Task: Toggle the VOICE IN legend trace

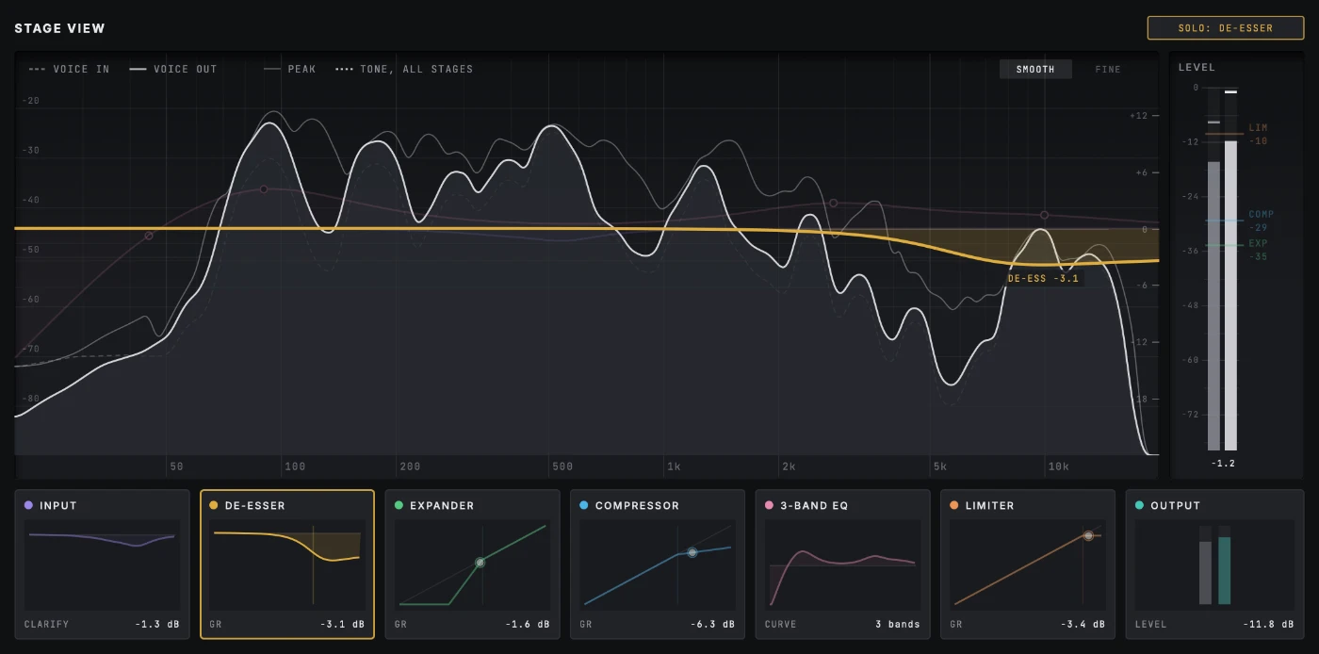Action: (x=69, y=69)
